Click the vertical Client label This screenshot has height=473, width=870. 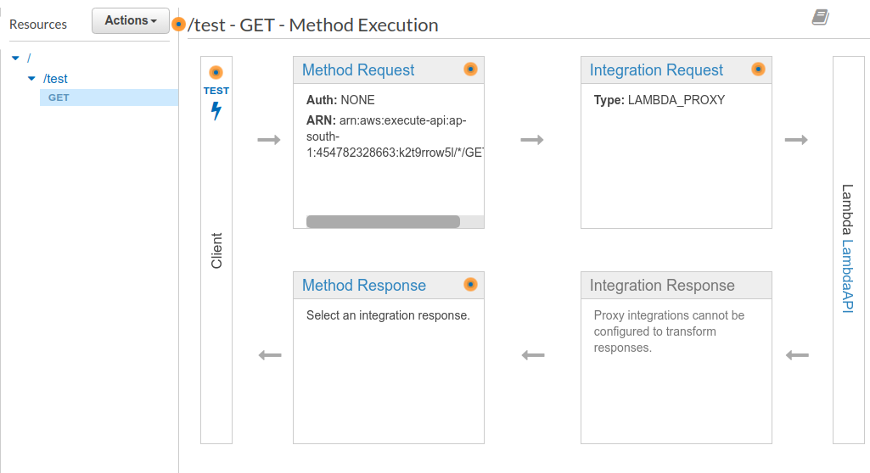click(x=216, y=251)
